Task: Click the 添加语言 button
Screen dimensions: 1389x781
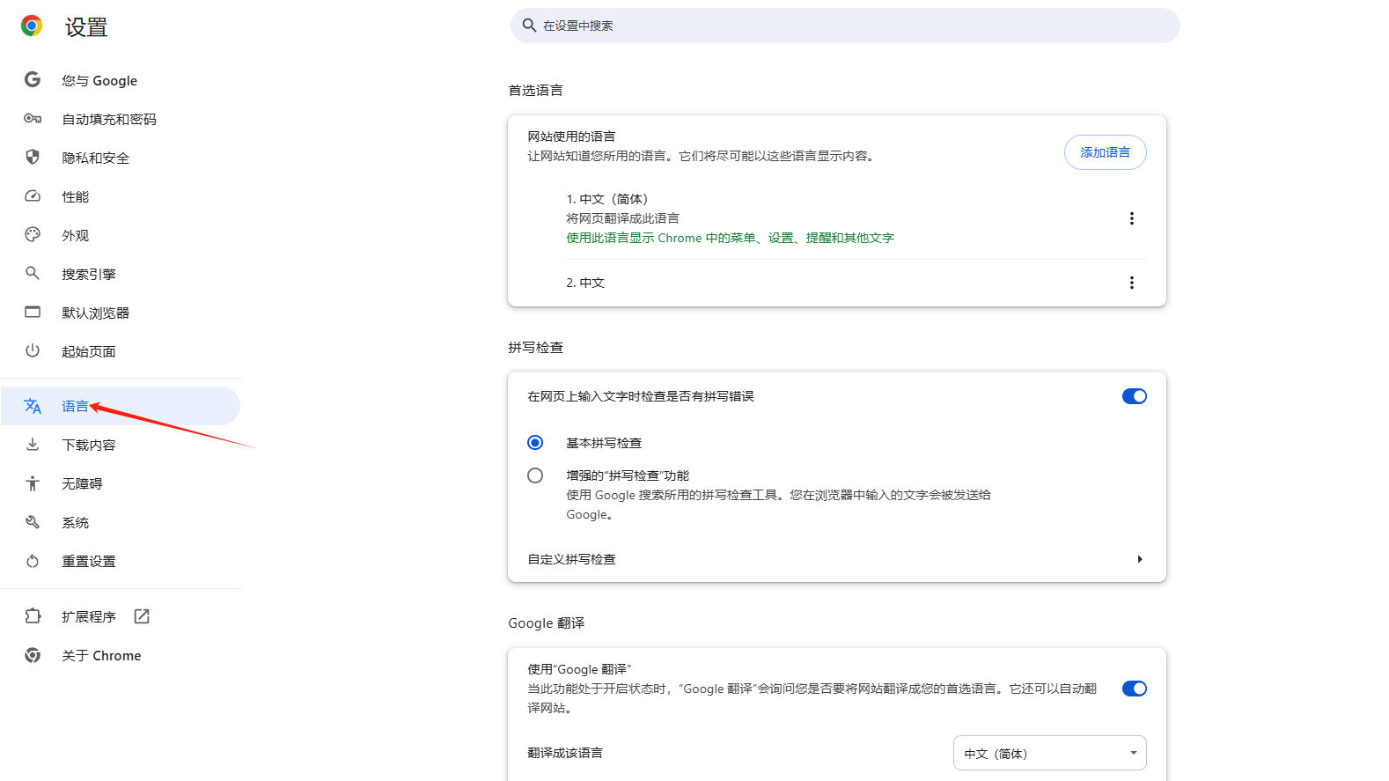Action: coord(1105,152)
